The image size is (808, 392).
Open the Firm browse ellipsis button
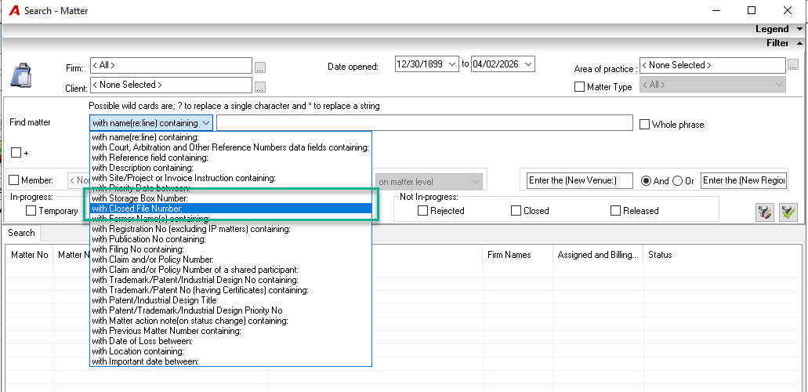coord(260,67)
